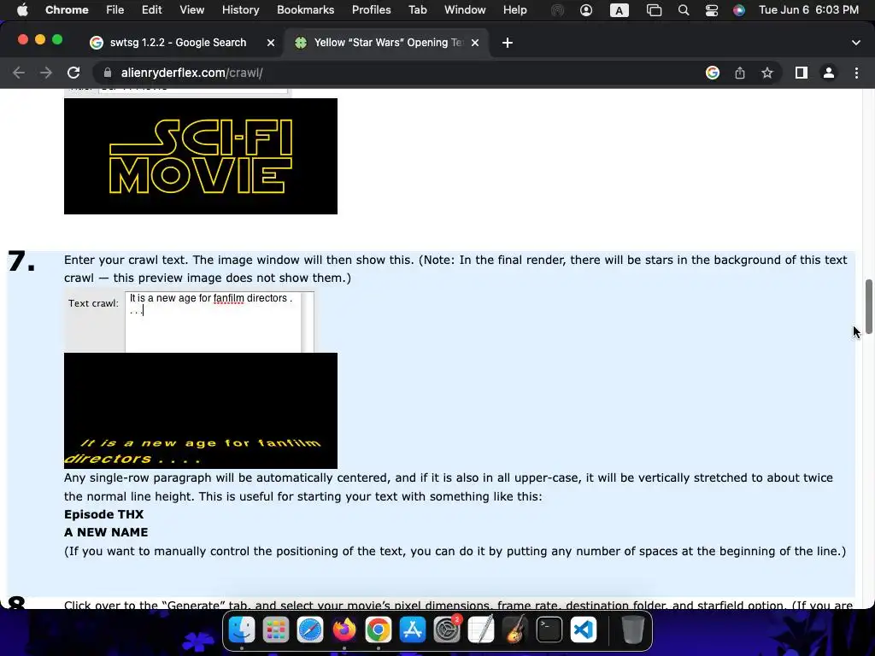The width and height of the screenshot is (875, 656).
Task: Switch to the swtsg 1.2.2 Google Search tab
Action: (x=178, y=43)
